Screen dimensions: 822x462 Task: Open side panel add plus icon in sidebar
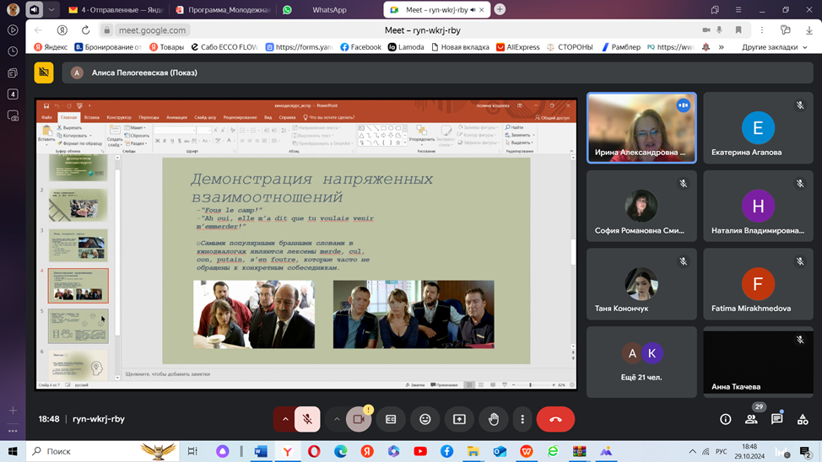pyautogui.click(x=14, y=411)
